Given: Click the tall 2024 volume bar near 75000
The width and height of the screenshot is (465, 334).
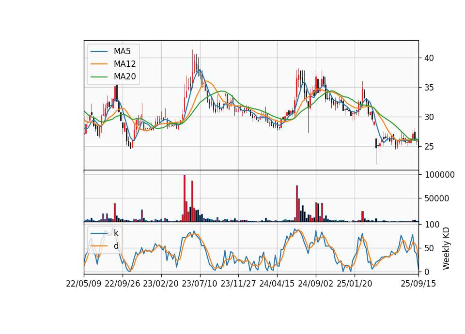Looking at the screenshot, I should 297,204.
